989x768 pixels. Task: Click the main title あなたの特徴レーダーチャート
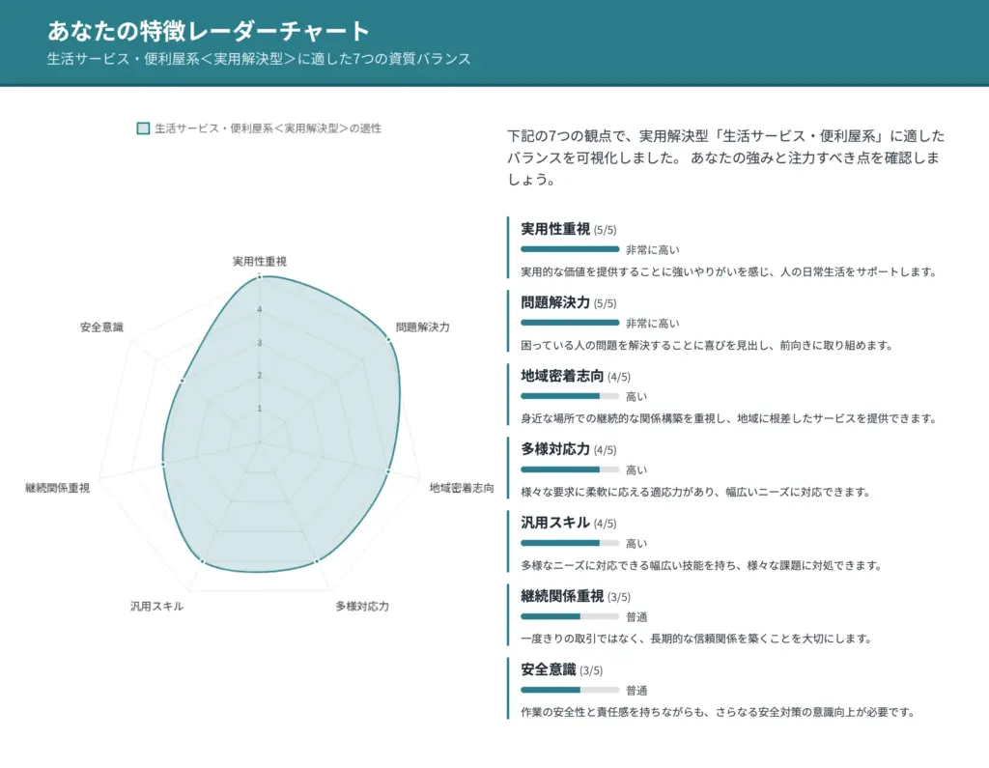point(206,30)
